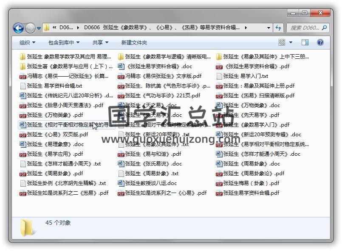The image size is (342, 251).
Task: Open the 共享 menu in the toolbar
Action: point(100,42)
